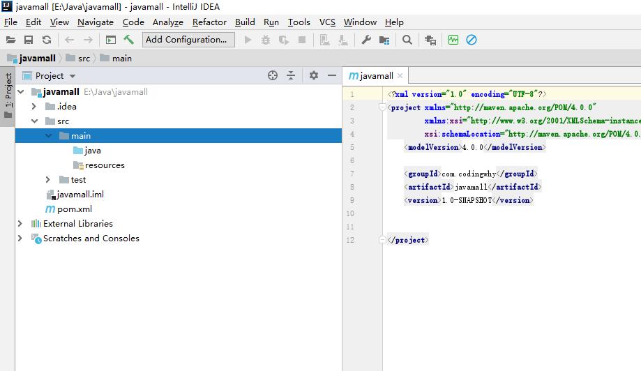
Task: Click the Save All toolbar icon
Action: pos(29,40)
